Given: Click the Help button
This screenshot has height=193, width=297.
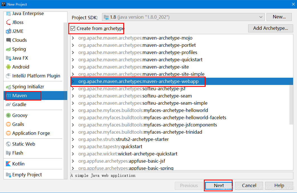Looking at the screenshot, I should [279, 186].
